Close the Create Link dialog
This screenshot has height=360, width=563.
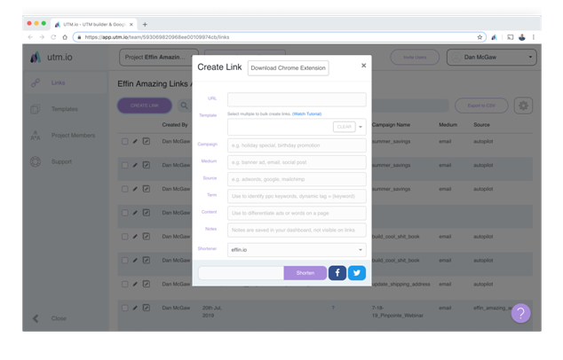coord(363,66)
